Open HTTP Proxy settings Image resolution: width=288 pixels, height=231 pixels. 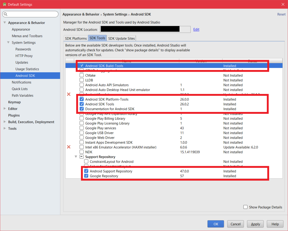24,56
